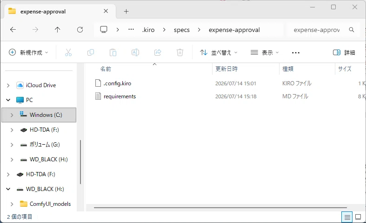Screen dimensions: 366x223
Task: Select the .config.kiro file name
Action: 117,83
